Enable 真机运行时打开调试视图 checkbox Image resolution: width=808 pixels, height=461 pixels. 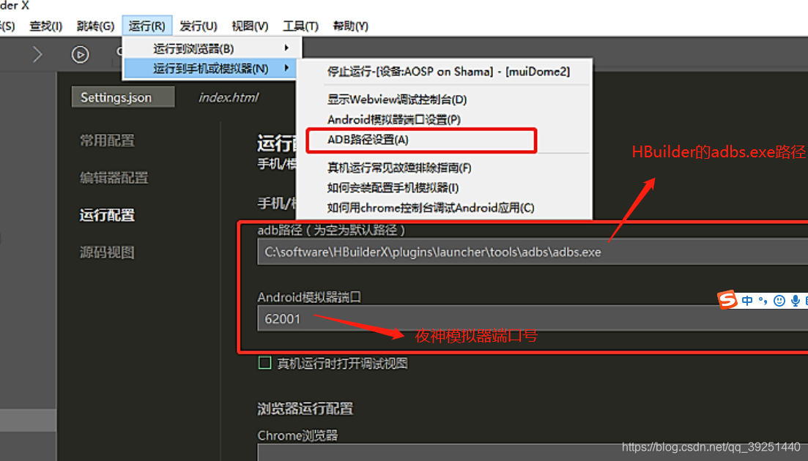pos(265,363)
